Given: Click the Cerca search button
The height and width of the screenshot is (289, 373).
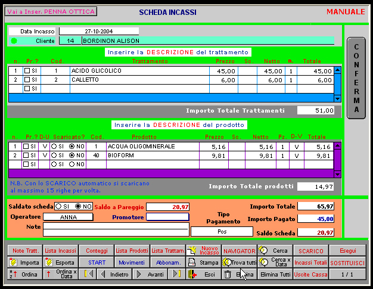Looking at the screenshot, I should tap(275, 250).
